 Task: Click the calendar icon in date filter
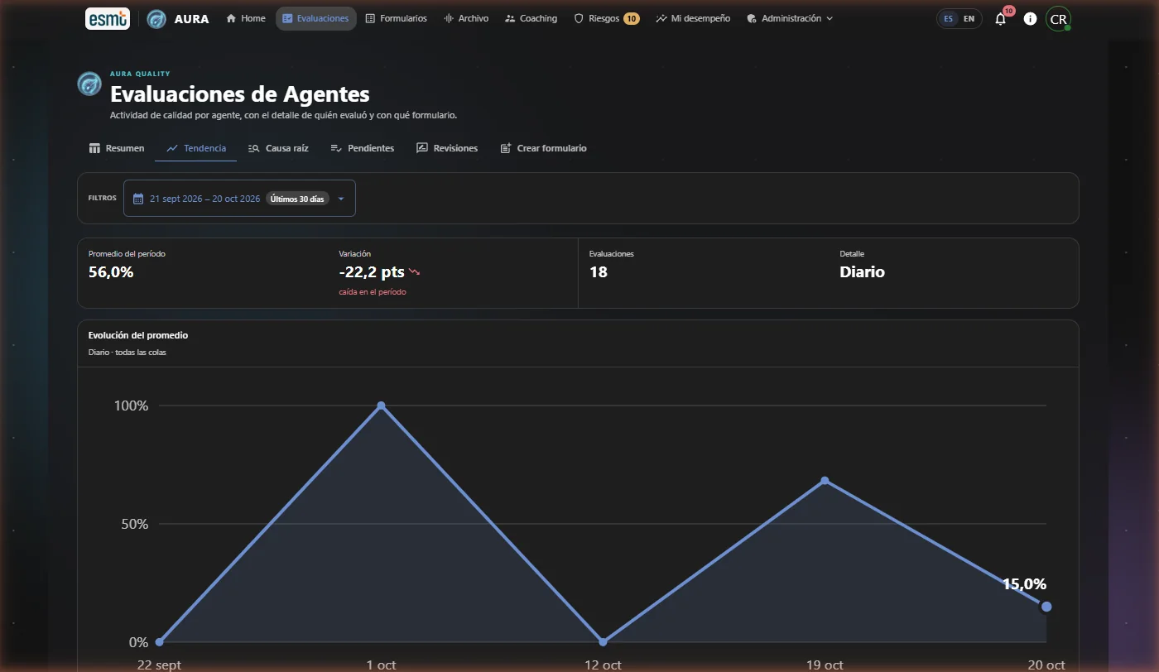pos(138,199)
